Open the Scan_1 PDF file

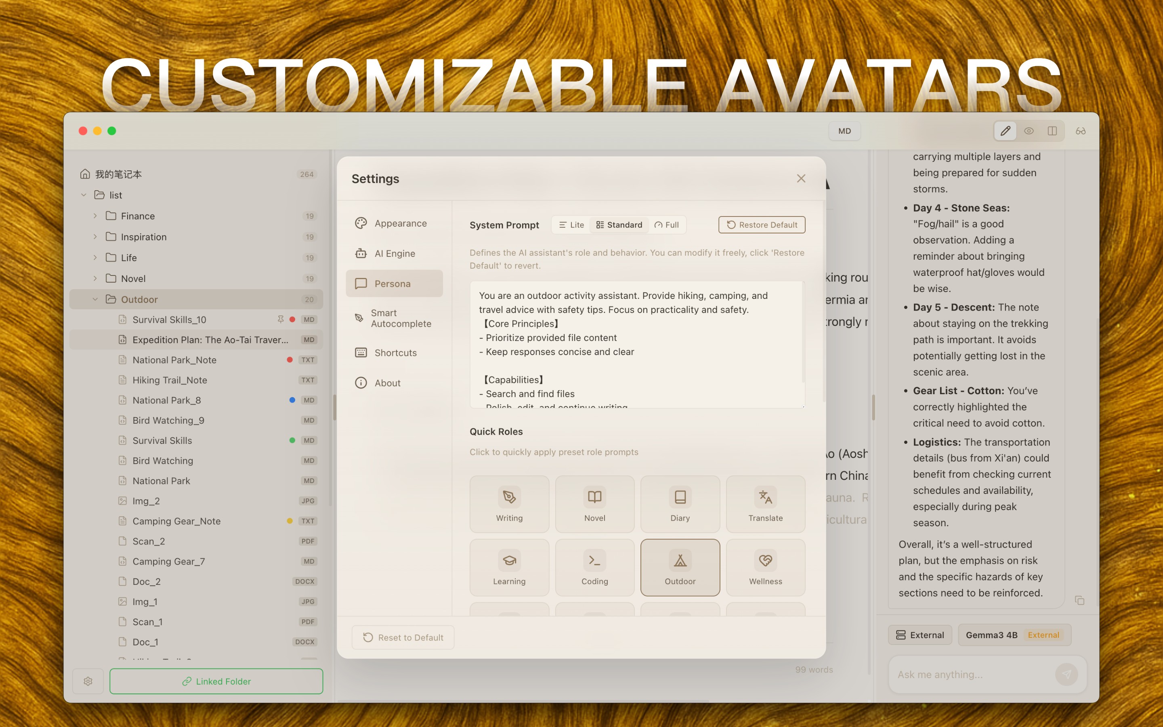(196, 622)
